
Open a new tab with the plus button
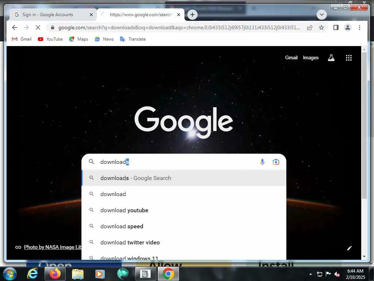click(192, 15)
